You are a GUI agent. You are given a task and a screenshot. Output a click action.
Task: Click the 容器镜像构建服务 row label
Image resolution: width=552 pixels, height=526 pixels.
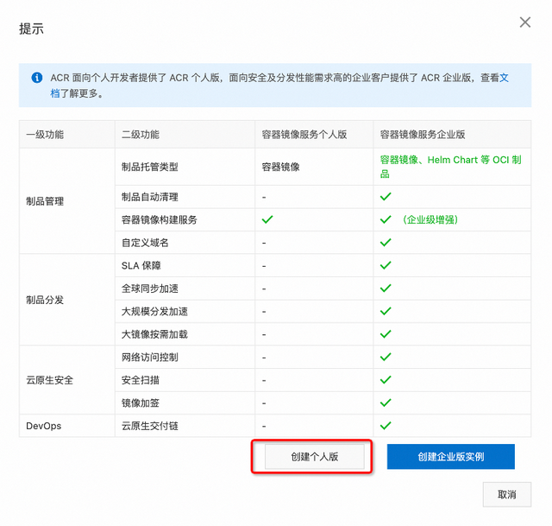pos(160,219)
